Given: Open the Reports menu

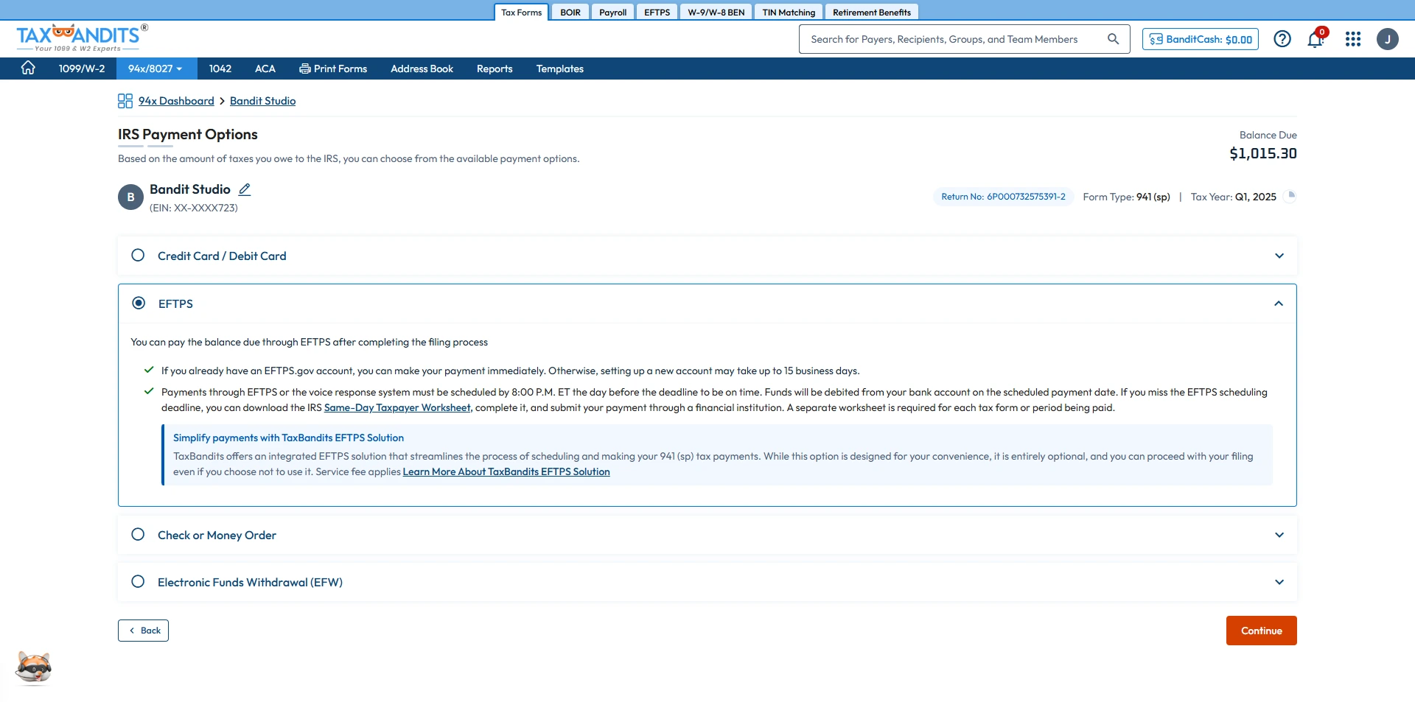Looking at the screenshot, I should (x=495, y=69).
